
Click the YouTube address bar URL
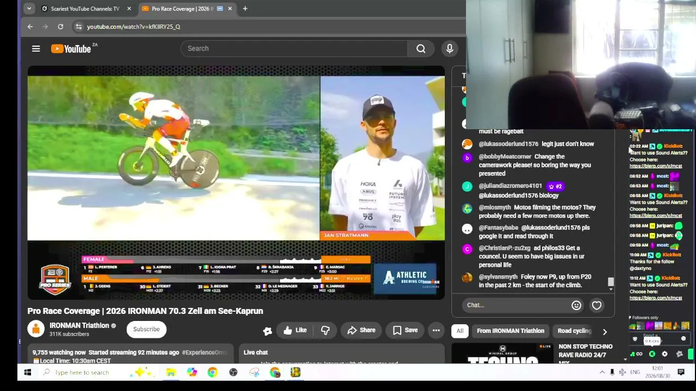click(133, 27)
